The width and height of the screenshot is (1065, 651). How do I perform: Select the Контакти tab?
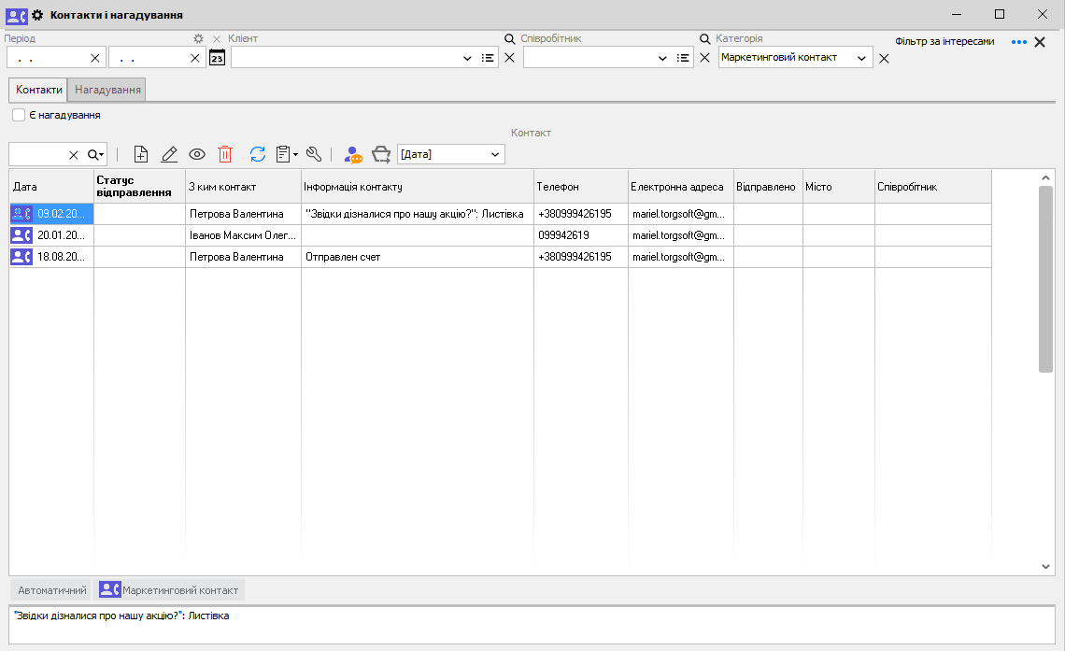coord(39,90)
